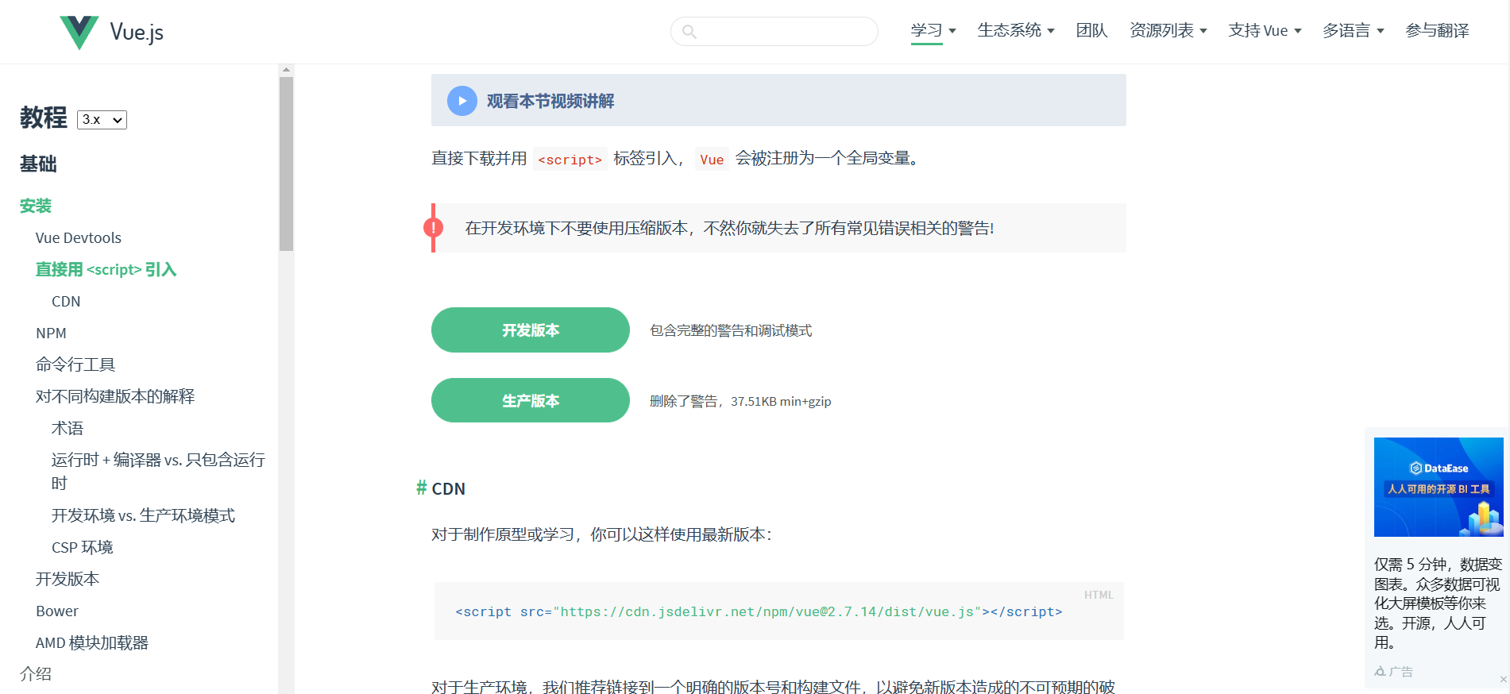This screenshot has height=694, width=1510.
Task: Click the sidebar scrollbar thumb
Action: pyautogui.click(x=286, y=164)
